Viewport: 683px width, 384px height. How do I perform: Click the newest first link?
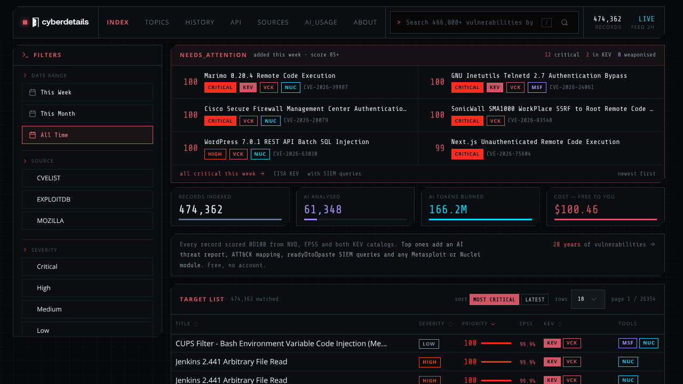(637, 173)
